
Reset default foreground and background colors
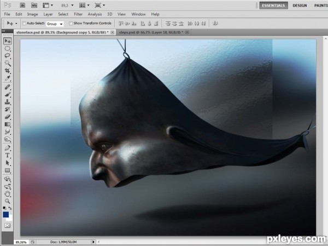4,208
